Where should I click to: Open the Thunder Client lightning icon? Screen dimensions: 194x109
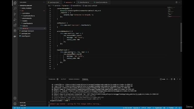pos(15,31)
